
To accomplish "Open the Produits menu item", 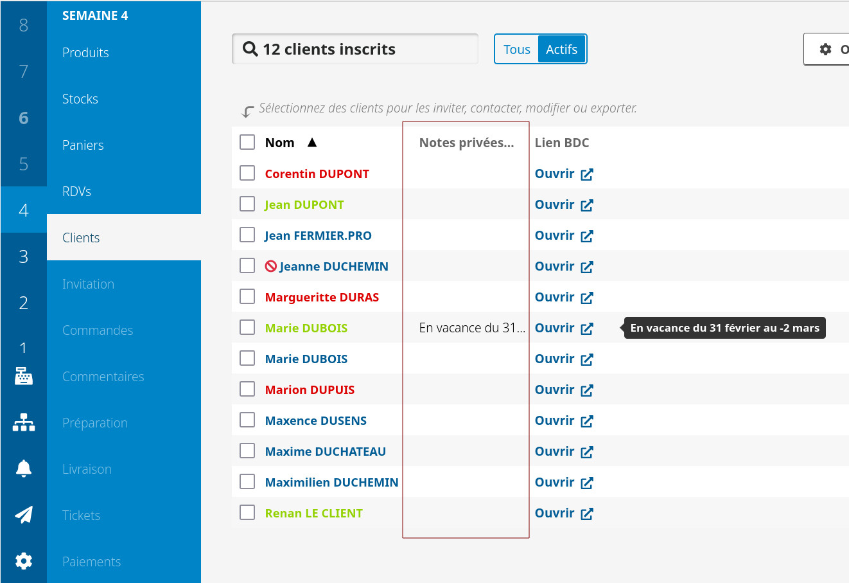I will tap(85, 53).
